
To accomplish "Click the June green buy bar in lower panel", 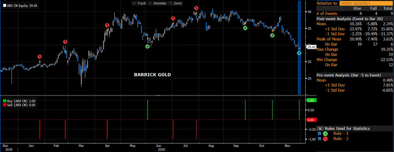I will [x=147, y=110].
